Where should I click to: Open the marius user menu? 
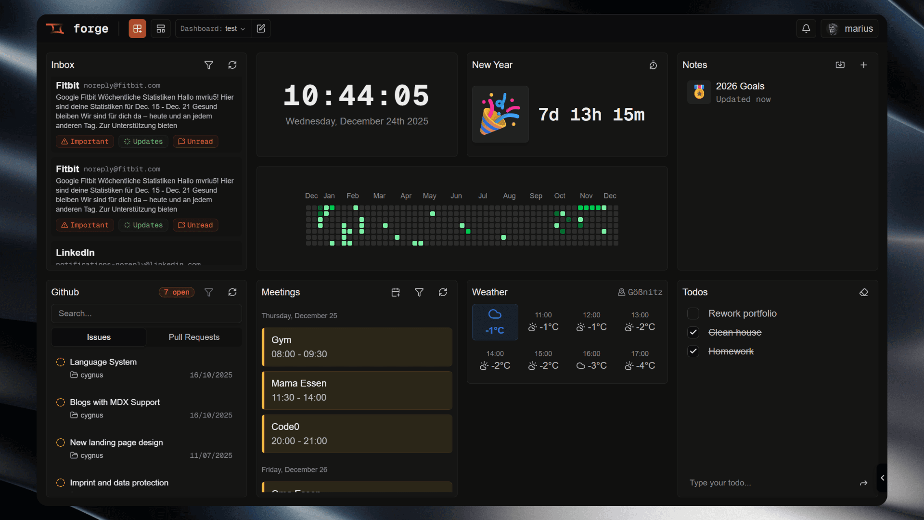point(850,29)
